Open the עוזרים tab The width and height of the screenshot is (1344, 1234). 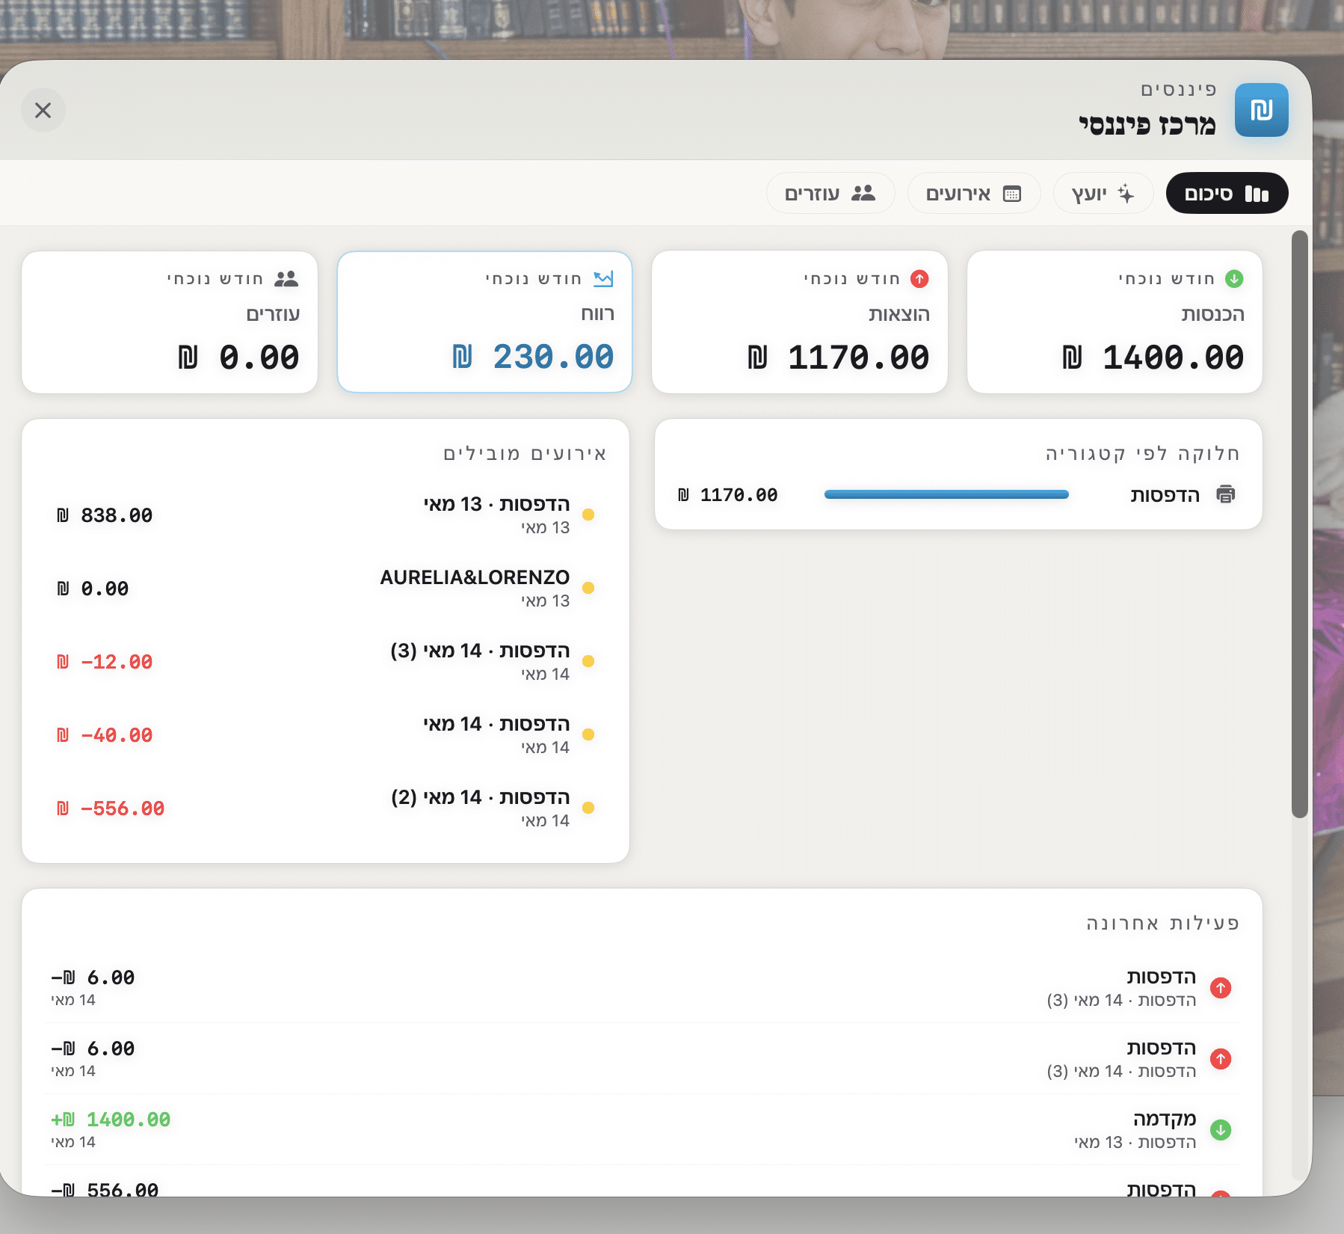point(830,194)
